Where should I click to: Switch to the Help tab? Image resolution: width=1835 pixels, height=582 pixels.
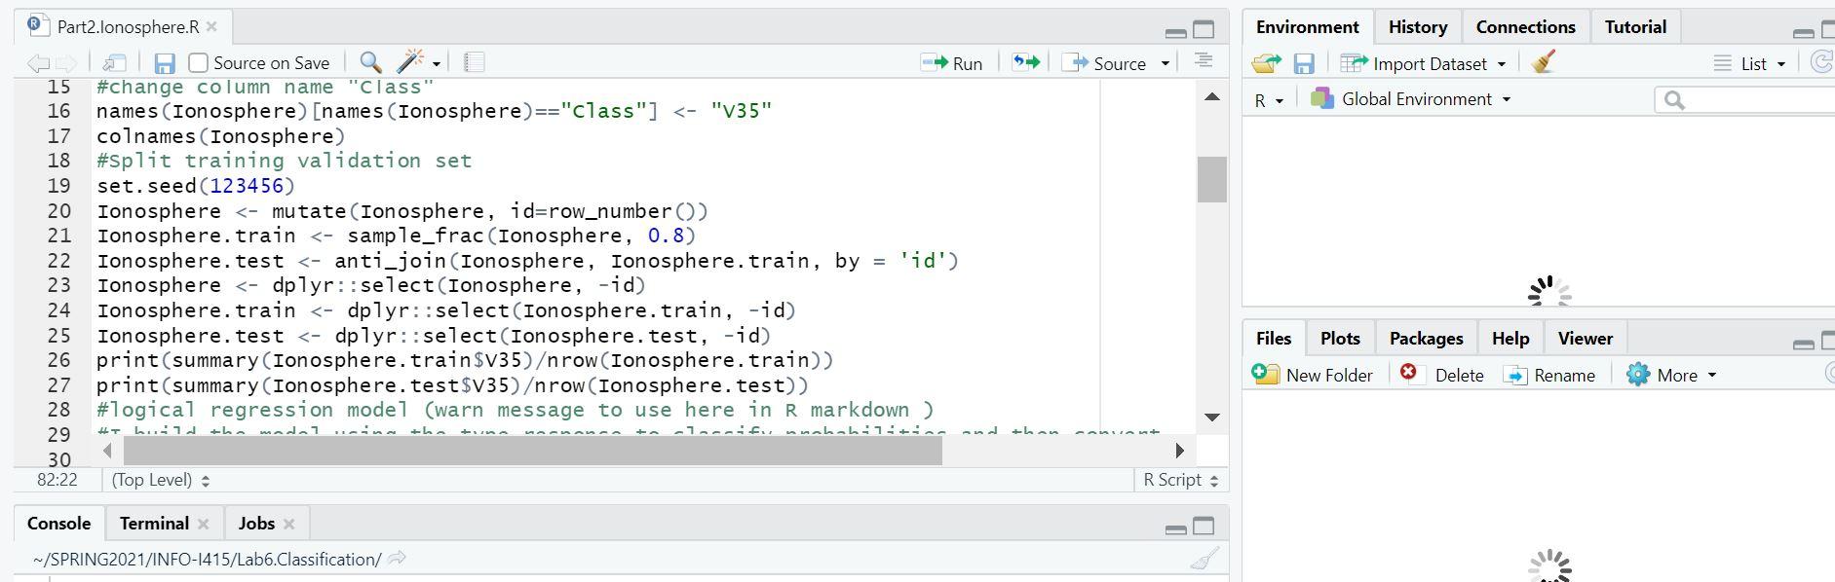1510,339
